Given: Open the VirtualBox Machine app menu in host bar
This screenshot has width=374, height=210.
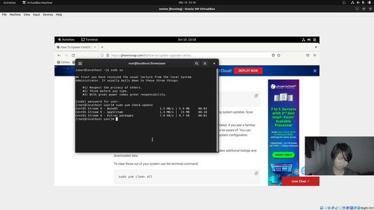Looking at the screenshot, I should coord(37,2).
